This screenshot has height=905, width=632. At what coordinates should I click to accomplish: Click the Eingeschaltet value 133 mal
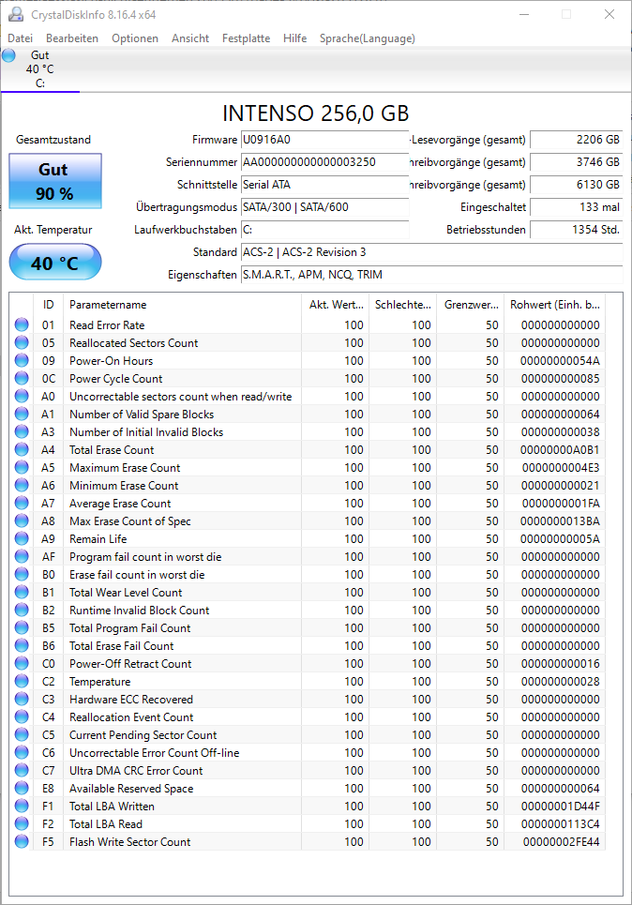coord(577,207)
